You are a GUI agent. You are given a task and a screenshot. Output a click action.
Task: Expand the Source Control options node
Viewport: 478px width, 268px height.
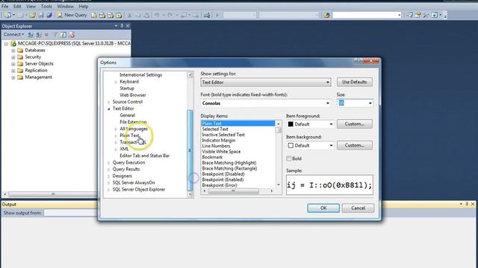click(x=109, y=102)
